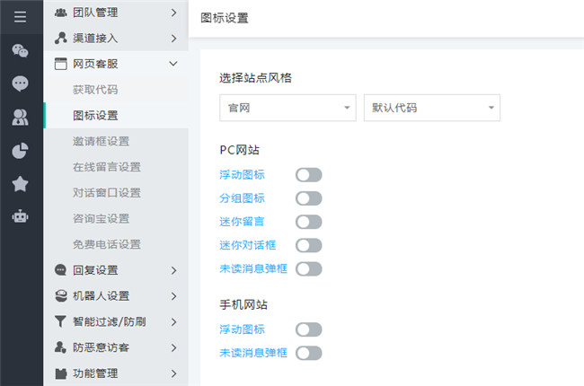
Task: Open the chat bubble sidebar icon
Action: coord(20,83)
